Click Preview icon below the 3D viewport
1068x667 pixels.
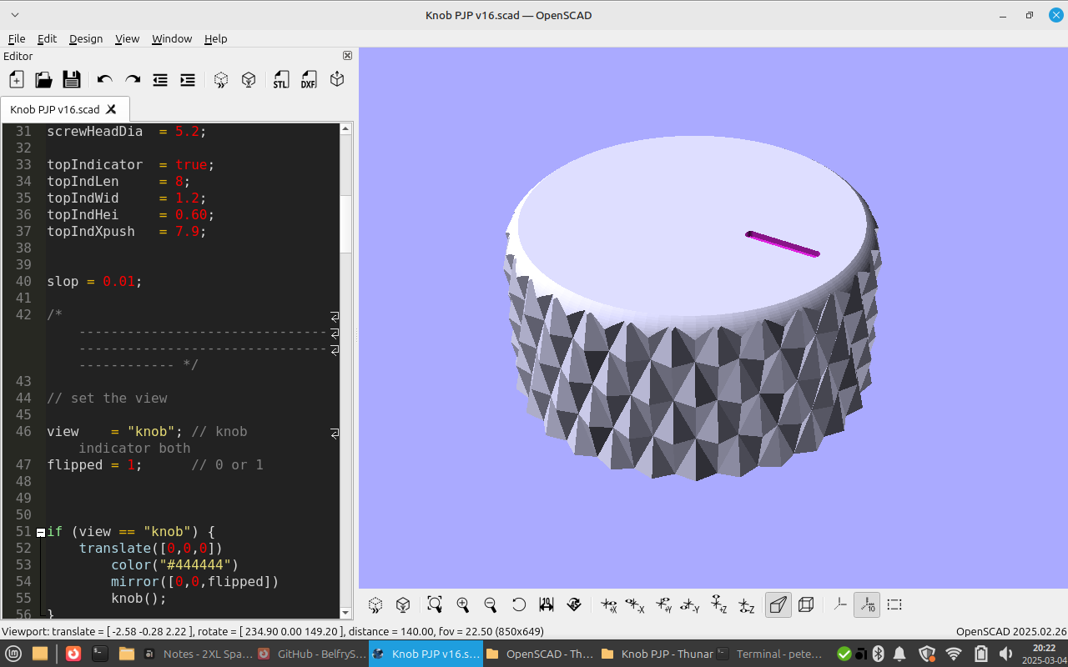(x=375, y=604)
